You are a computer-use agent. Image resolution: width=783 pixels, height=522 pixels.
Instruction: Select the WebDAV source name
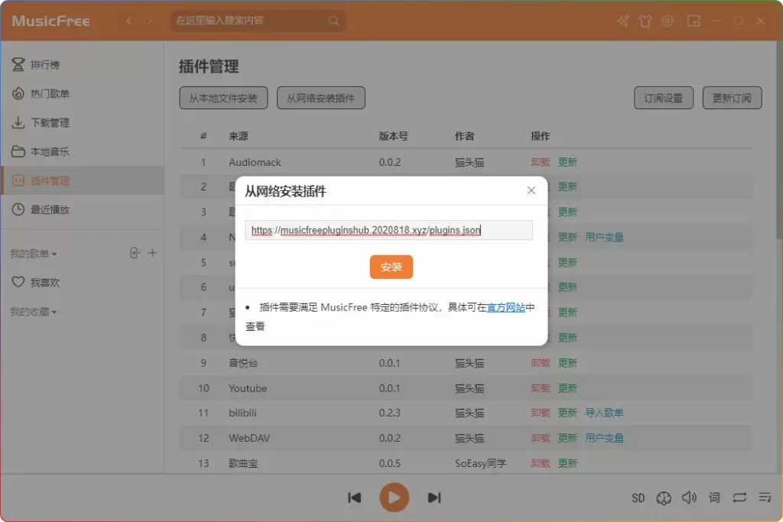tap(249, 438)
